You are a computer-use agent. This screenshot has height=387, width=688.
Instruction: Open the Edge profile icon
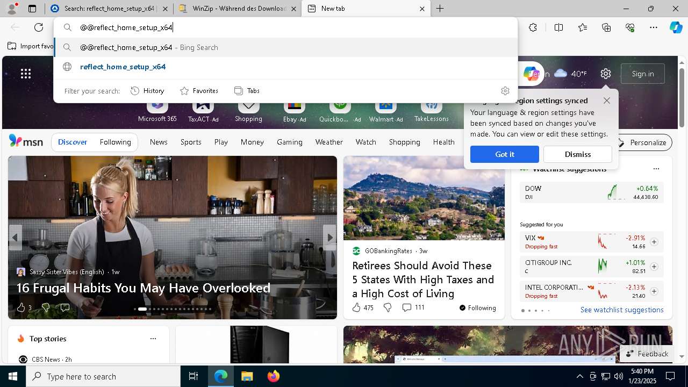(12, 9)
